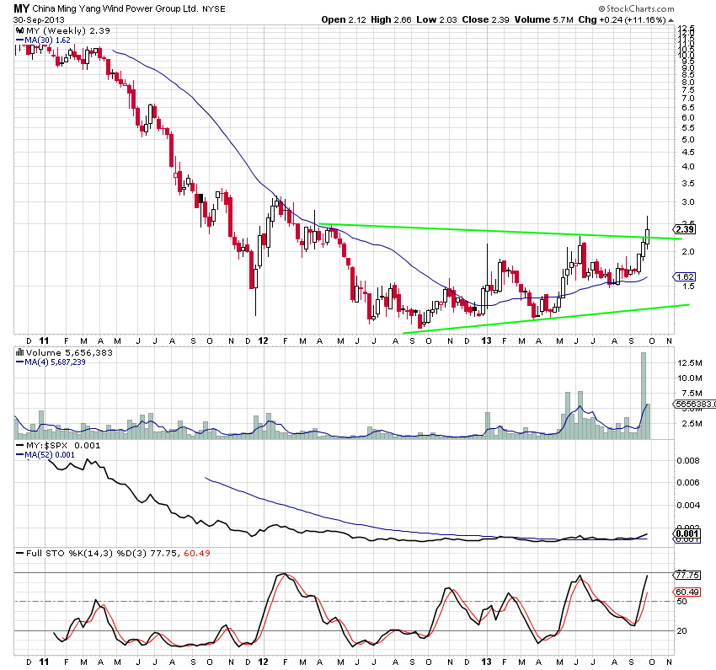Click the black line swatch before MY:$SPX

coord(19,445)
